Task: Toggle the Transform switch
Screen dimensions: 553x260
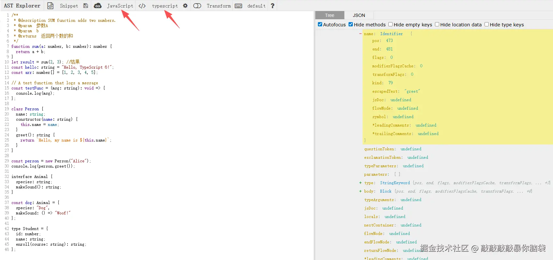Action: pyautogui.click(x=197, y=6)
